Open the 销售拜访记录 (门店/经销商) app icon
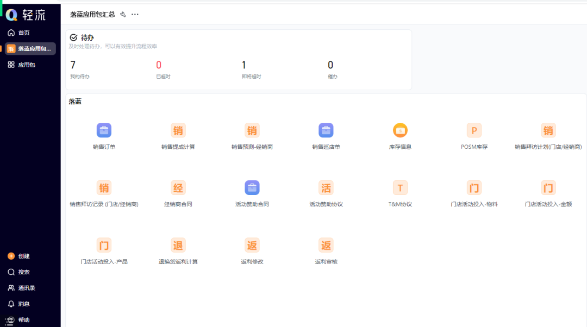This screenshot has width=587, height=327. tap(104, 188)
